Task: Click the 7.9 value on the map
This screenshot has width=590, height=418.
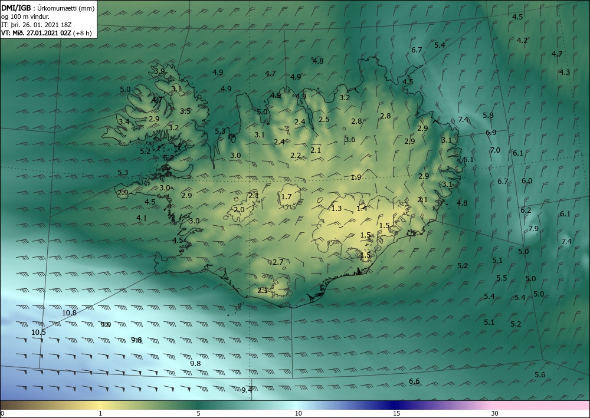Action: coord(533,229)
